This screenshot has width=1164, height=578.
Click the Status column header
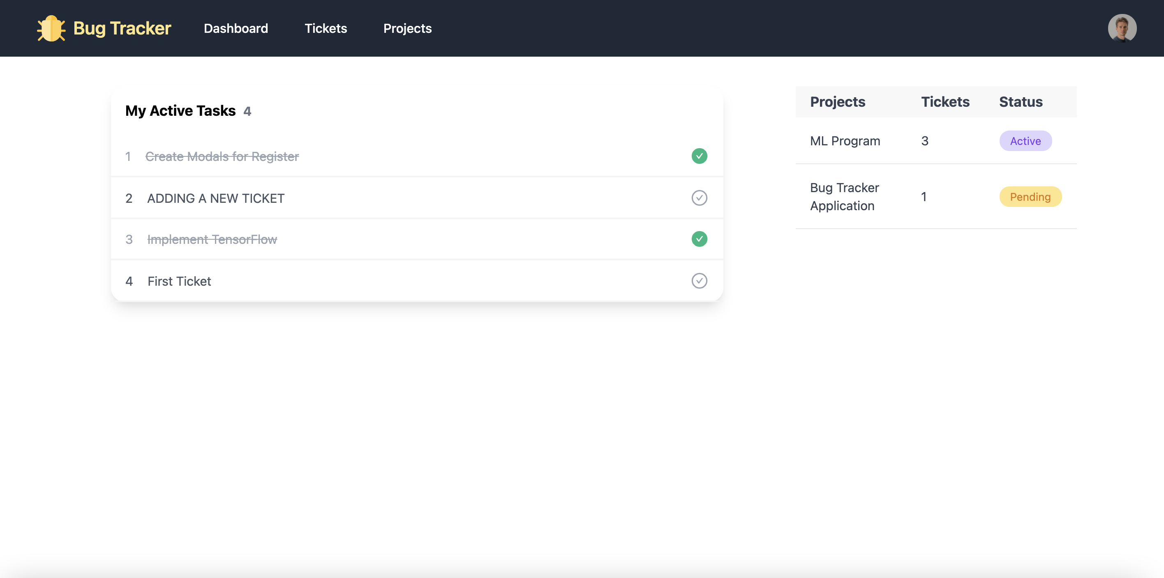(x=1021, y=102)
